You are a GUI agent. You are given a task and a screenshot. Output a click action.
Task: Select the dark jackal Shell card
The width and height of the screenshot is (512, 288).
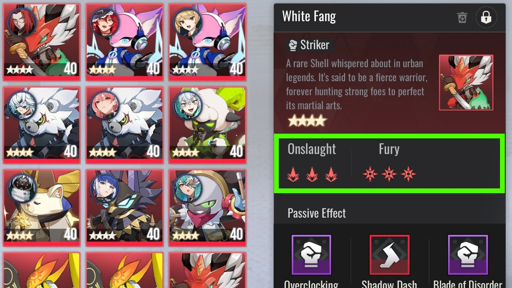coord(124,207)
